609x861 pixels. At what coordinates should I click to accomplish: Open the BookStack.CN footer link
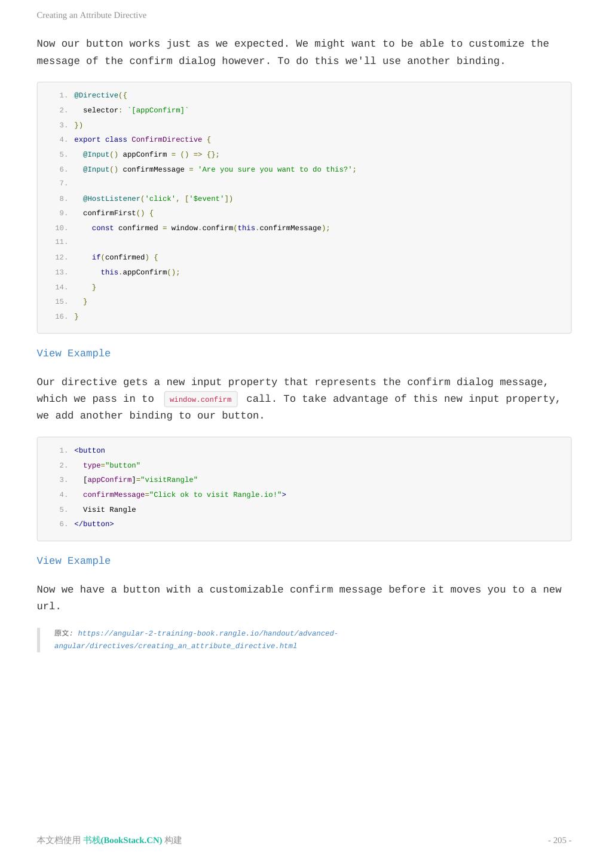[x=123, y=840]
